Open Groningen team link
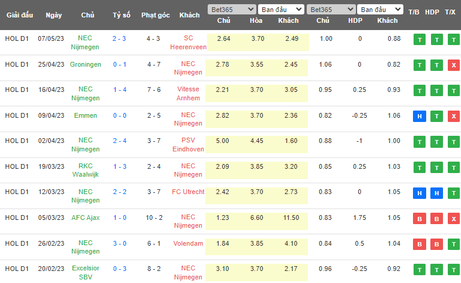Image resolution: width=461 pixels, height=283 pixels. [x=86, y=64]
